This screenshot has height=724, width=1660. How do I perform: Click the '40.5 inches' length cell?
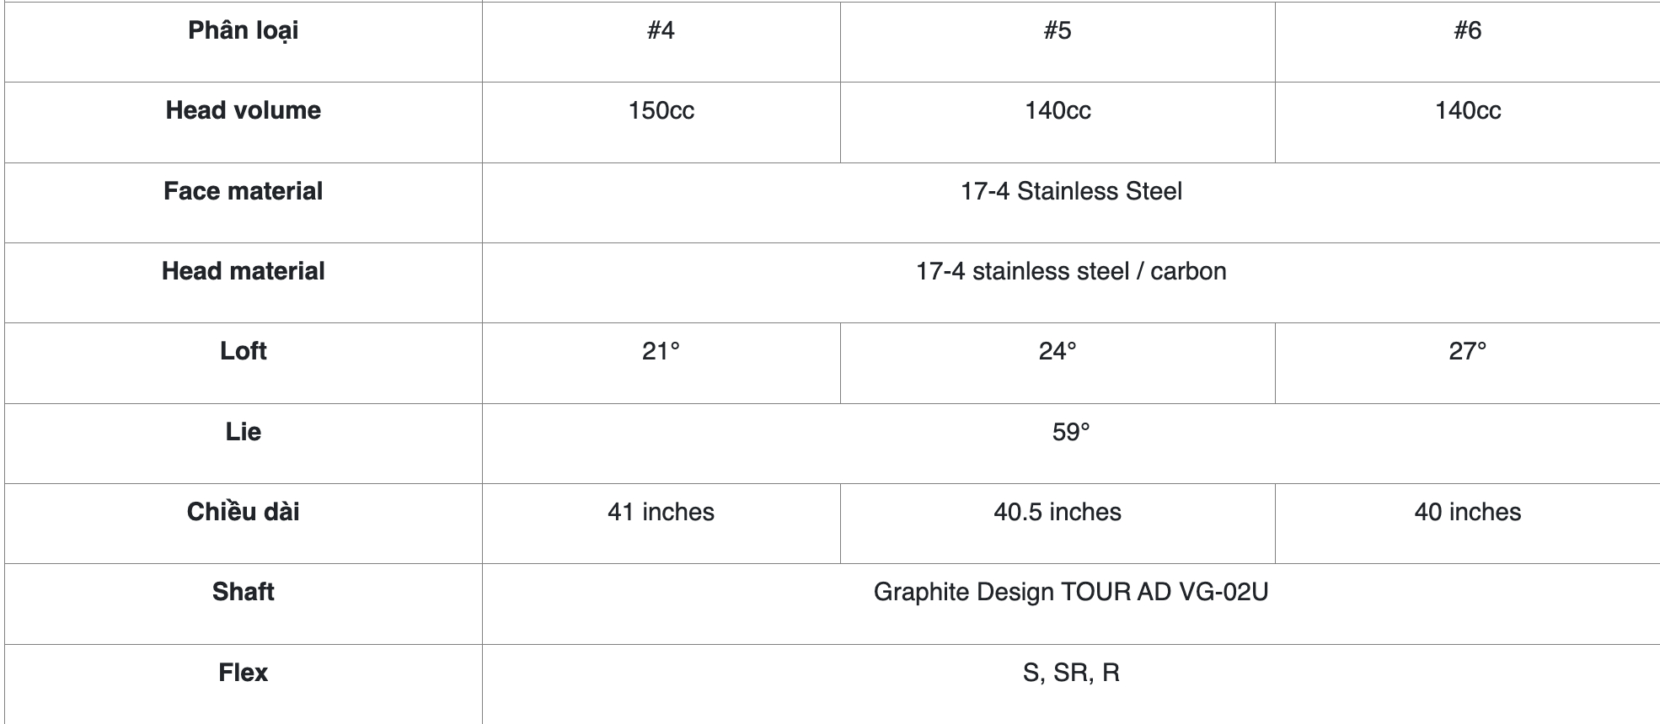click(1058, 524)
